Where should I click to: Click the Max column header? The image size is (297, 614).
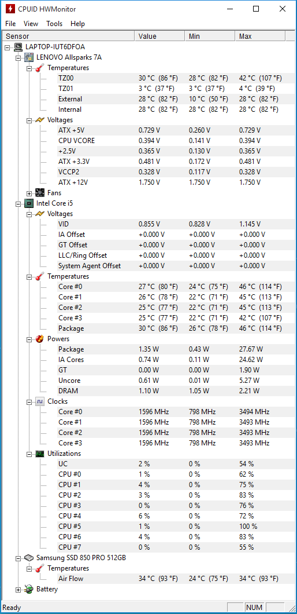pos(261,36)
